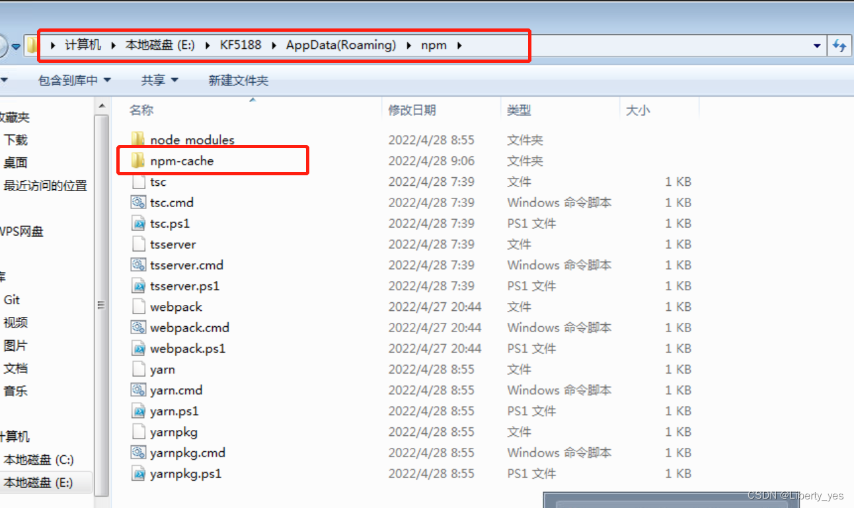This screenshot has height=508, width=854.
Task: Open the Git library in navigation pane
Action: [x=12, y=300]
